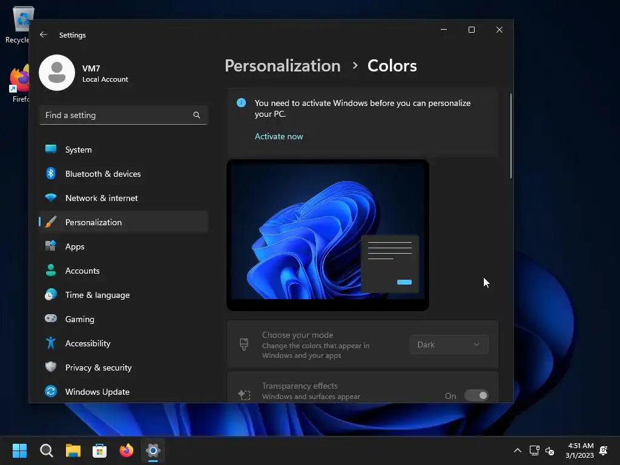The image size is (620, 465).
Task: Click the Accounts person icon
Action: tap(51, 270)
